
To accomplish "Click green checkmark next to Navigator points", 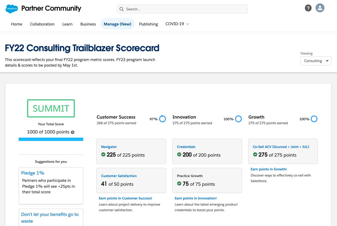I will point(103,154).
